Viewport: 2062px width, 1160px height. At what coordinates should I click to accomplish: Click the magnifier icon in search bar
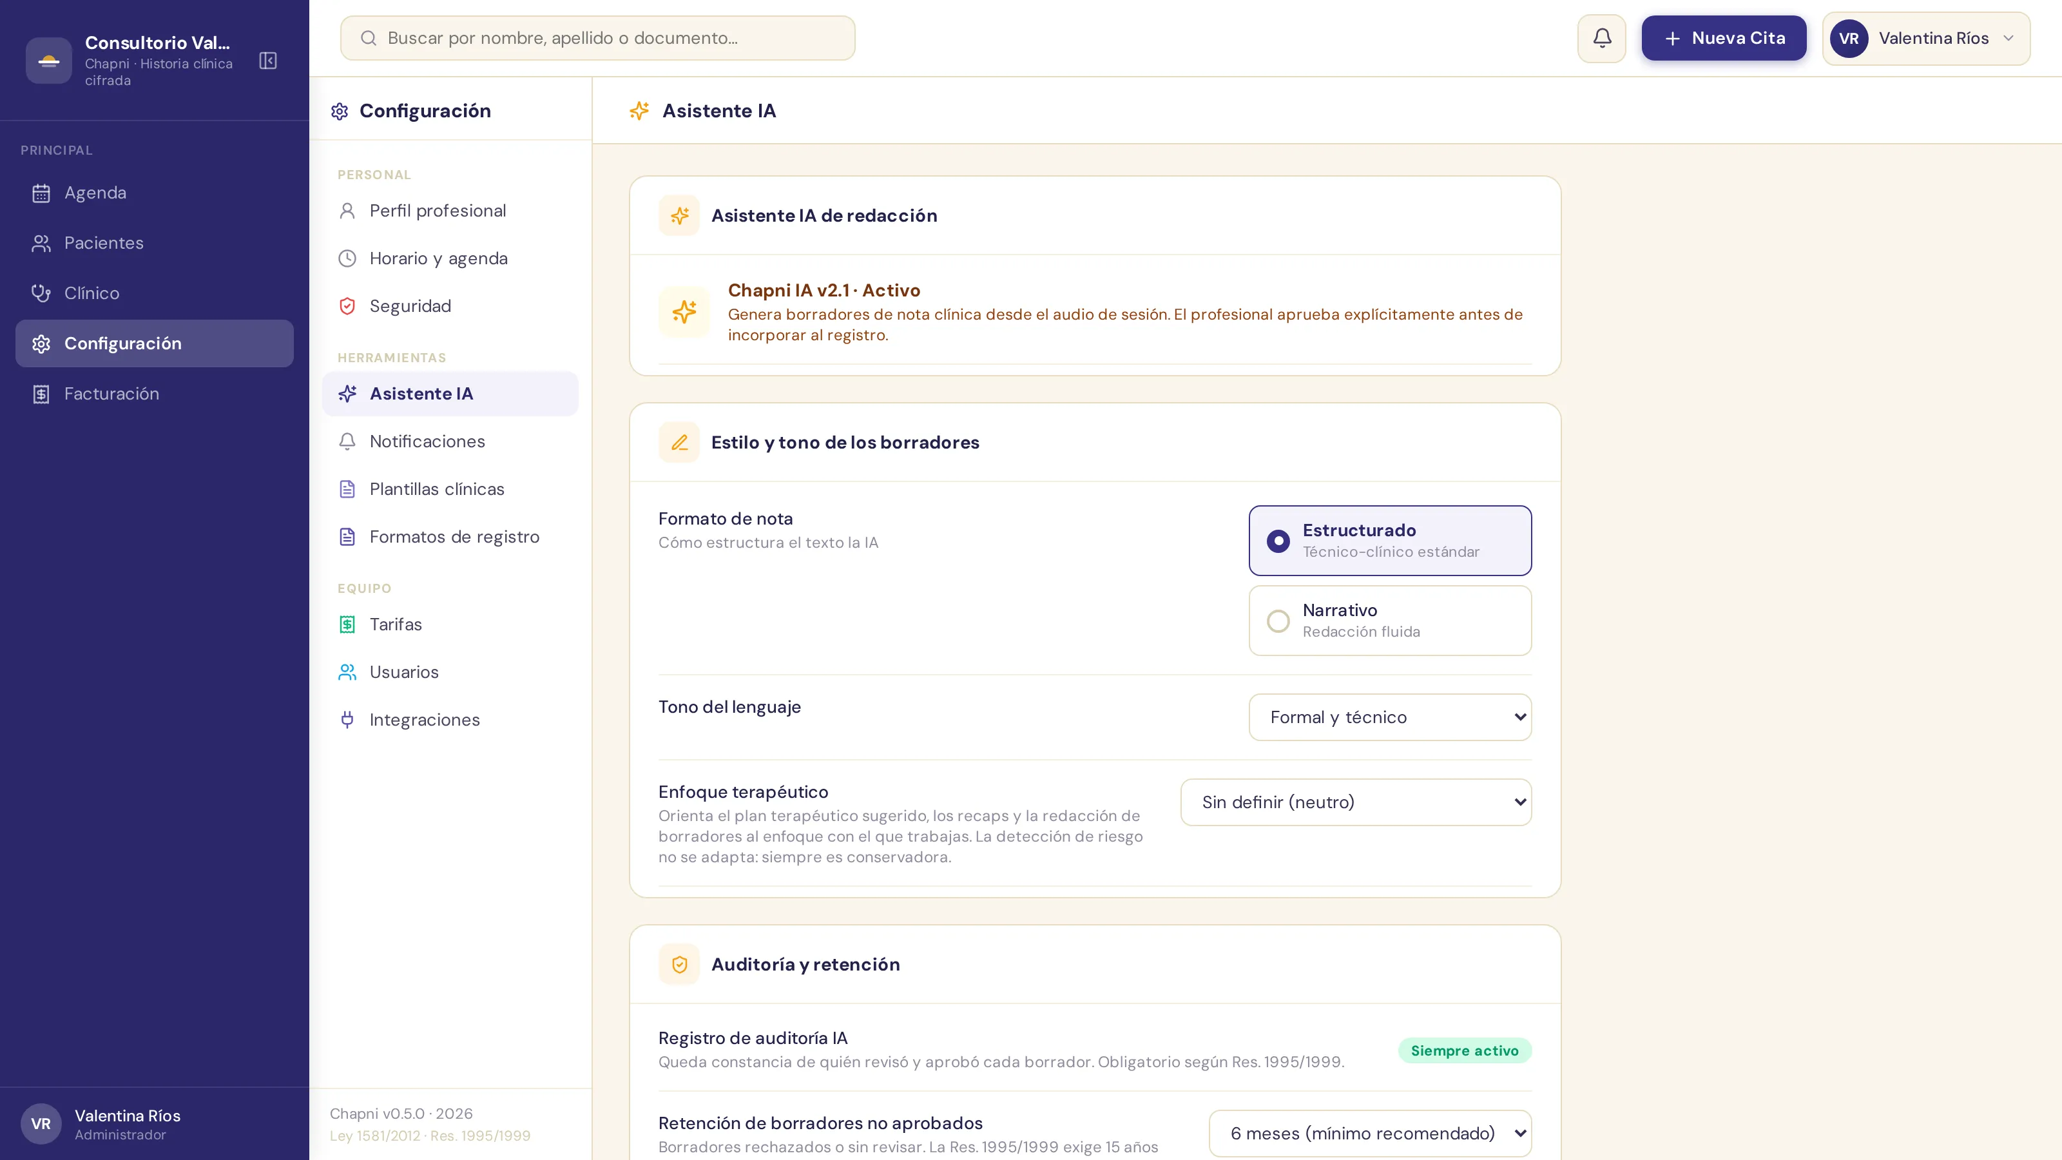pos(368,39)
